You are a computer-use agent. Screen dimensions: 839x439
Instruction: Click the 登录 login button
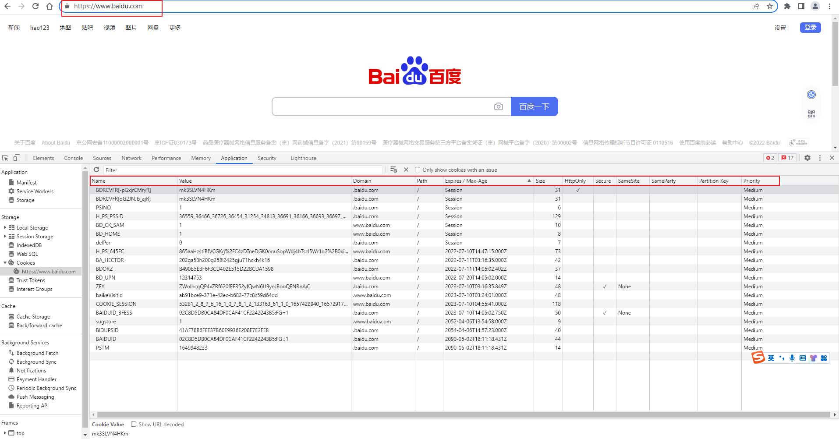tap(811, 27)
